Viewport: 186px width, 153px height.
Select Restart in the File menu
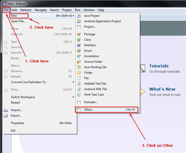point(39,103)
